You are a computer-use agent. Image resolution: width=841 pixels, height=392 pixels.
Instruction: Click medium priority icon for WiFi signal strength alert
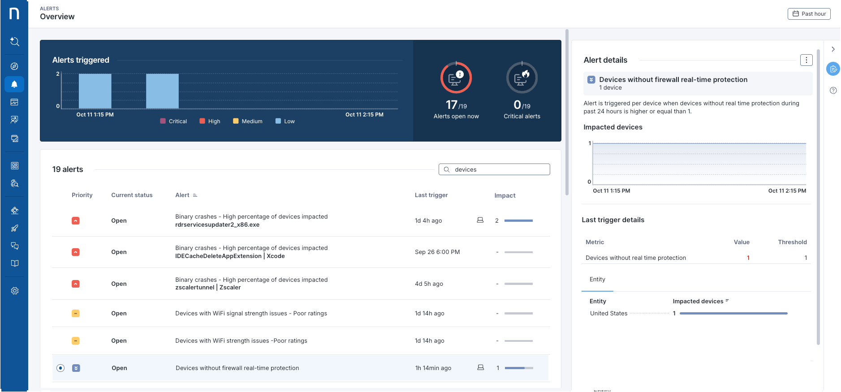76,314
